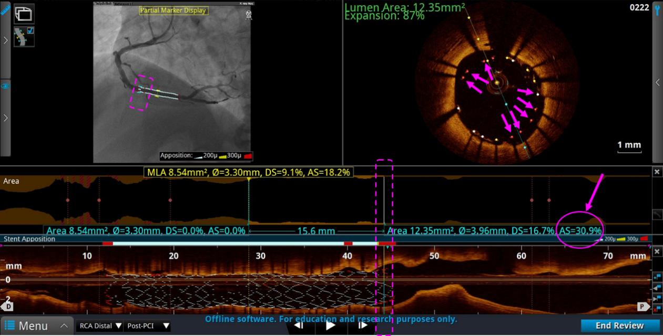Click the End Review button
The image size is (663, 336).
619,325
